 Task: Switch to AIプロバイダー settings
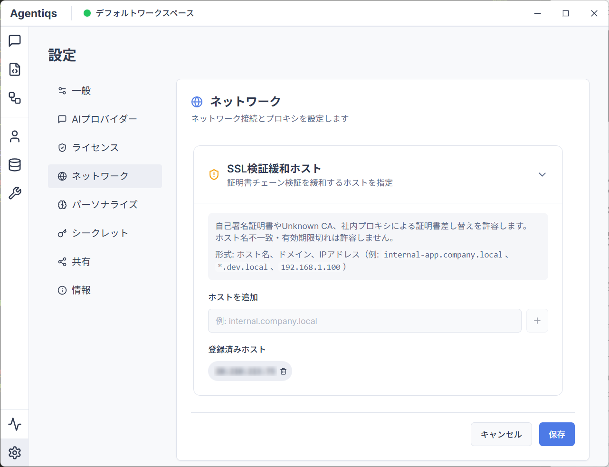tap(105, 119)
